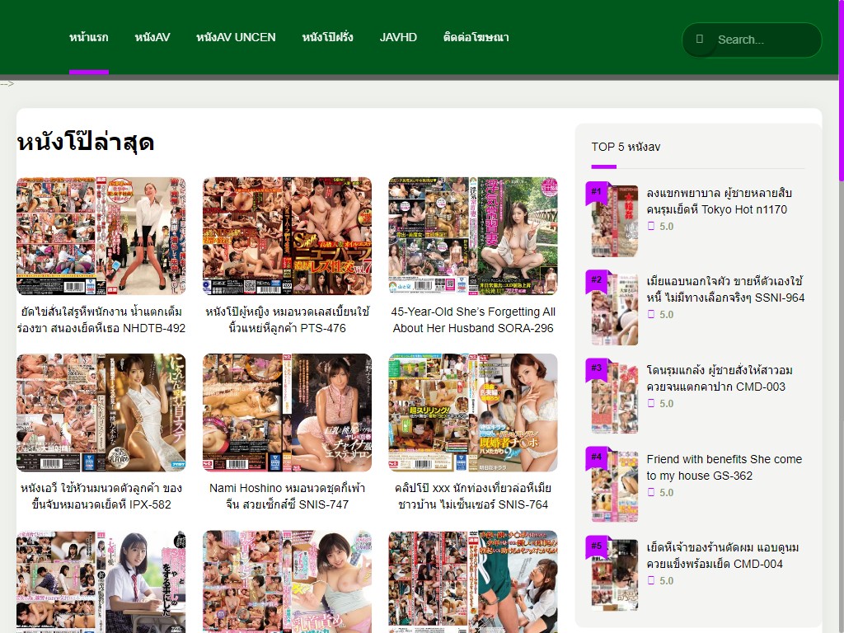Open the GS-362 link in the TOP 5 list

[x=724, y=467]
